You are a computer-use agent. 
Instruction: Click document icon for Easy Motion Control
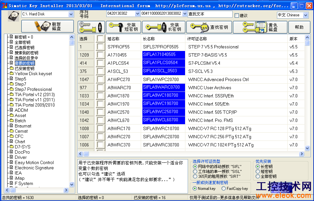11,162
